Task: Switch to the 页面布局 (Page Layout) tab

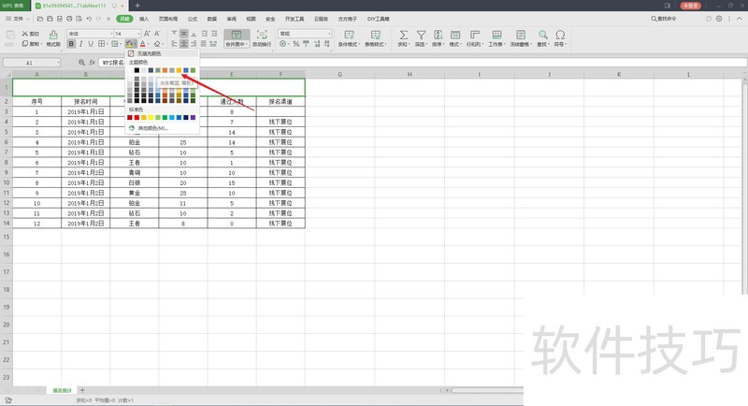Action: coord(168,19)
